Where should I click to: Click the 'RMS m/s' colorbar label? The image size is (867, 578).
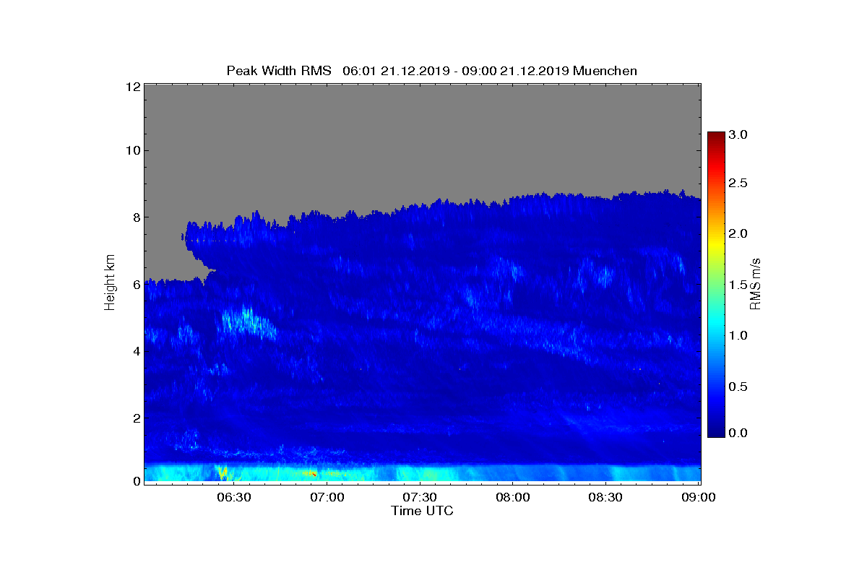click(x=756, y=282)
